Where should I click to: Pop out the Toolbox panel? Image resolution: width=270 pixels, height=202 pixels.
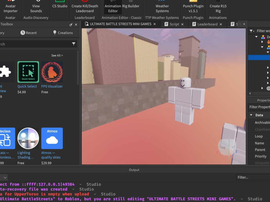point(71,25)
